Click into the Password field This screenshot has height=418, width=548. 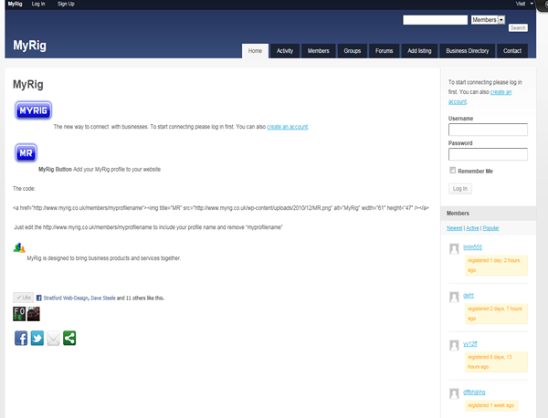(488, 154)
